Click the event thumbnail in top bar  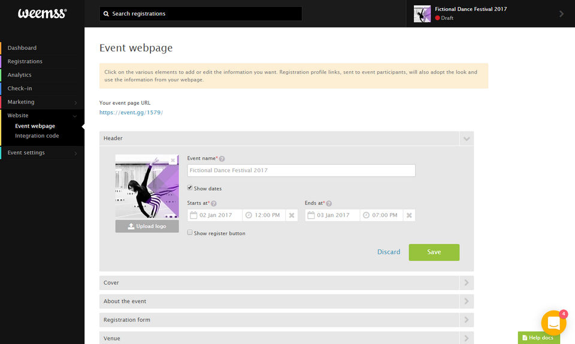[x=422, y=14]
